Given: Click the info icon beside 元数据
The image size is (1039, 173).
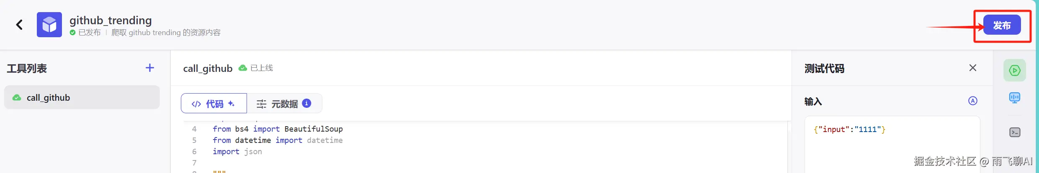Looking at the screenshot, I should 306,103.
